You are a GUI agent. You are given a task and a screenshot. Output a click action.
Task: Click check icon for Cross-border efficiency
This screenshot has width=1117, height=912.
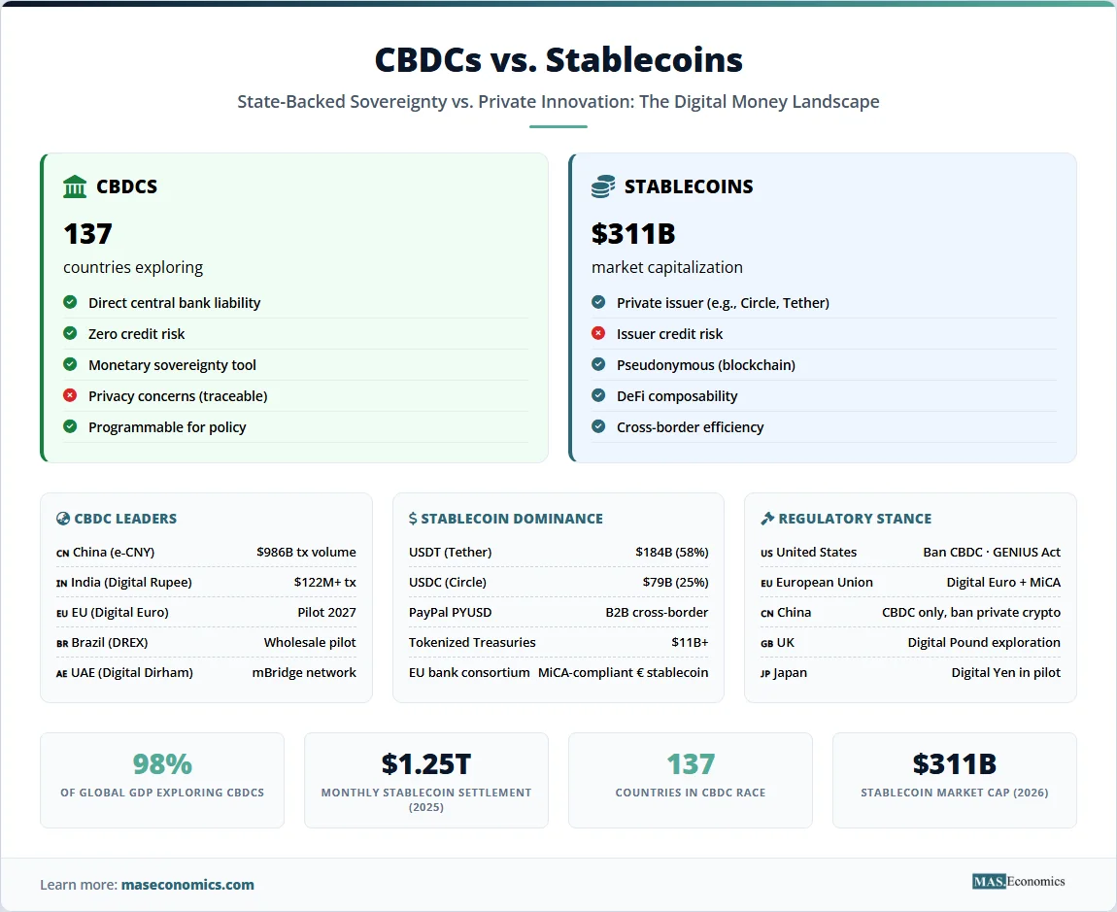[x=598, y=426]
